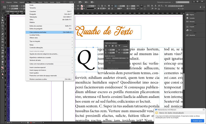Toggle the link offsets chain icon
The width and height of the screenshot is (206, 124).
tap(117, 51)
